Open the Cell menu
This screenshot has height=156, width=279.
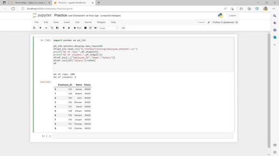(77, 22)
